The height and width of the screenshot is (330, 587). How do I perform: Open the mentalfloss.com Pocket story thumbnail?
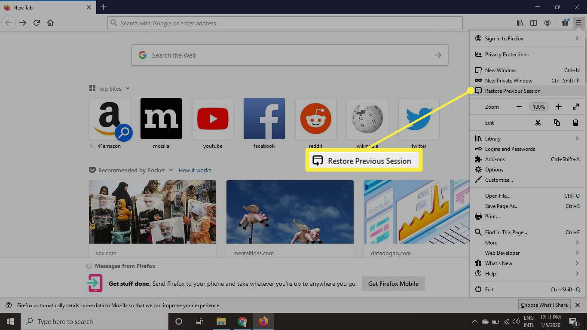(290, 212)
